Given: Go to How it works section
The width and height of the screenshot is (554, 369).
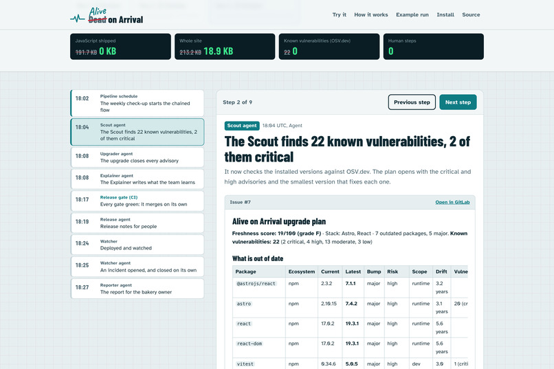Looking at the screenshot, I should coord(371,14).
